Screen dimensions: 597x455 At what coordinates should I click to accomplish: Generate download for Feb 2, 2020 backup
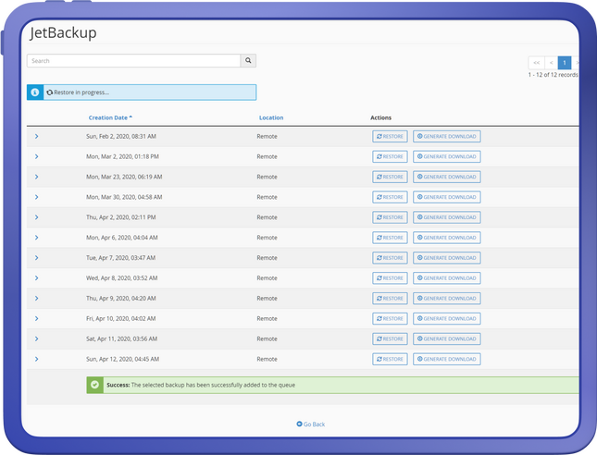(446, 136)
